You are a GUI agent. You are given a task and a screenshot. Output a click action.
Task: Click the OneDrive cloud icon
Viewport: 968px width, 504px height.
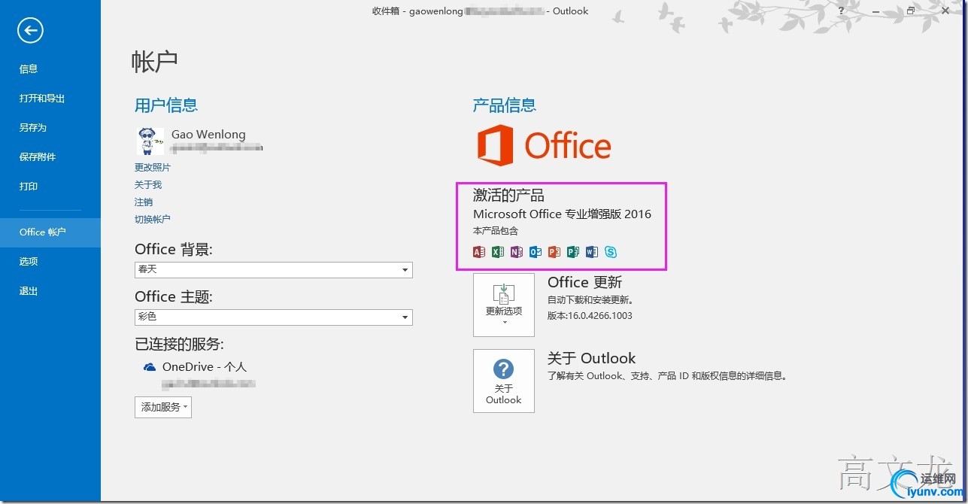(149, 367)
